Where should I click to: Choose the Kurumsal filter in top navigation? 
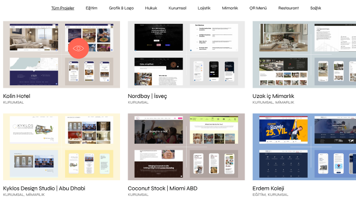point(177,8)
